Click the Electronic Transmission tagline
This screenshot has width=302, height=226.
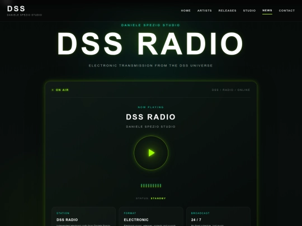tap(150, 65)
